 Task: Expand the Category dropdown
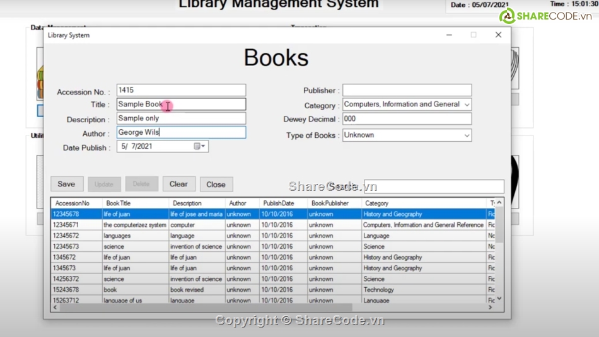point(467,105)
